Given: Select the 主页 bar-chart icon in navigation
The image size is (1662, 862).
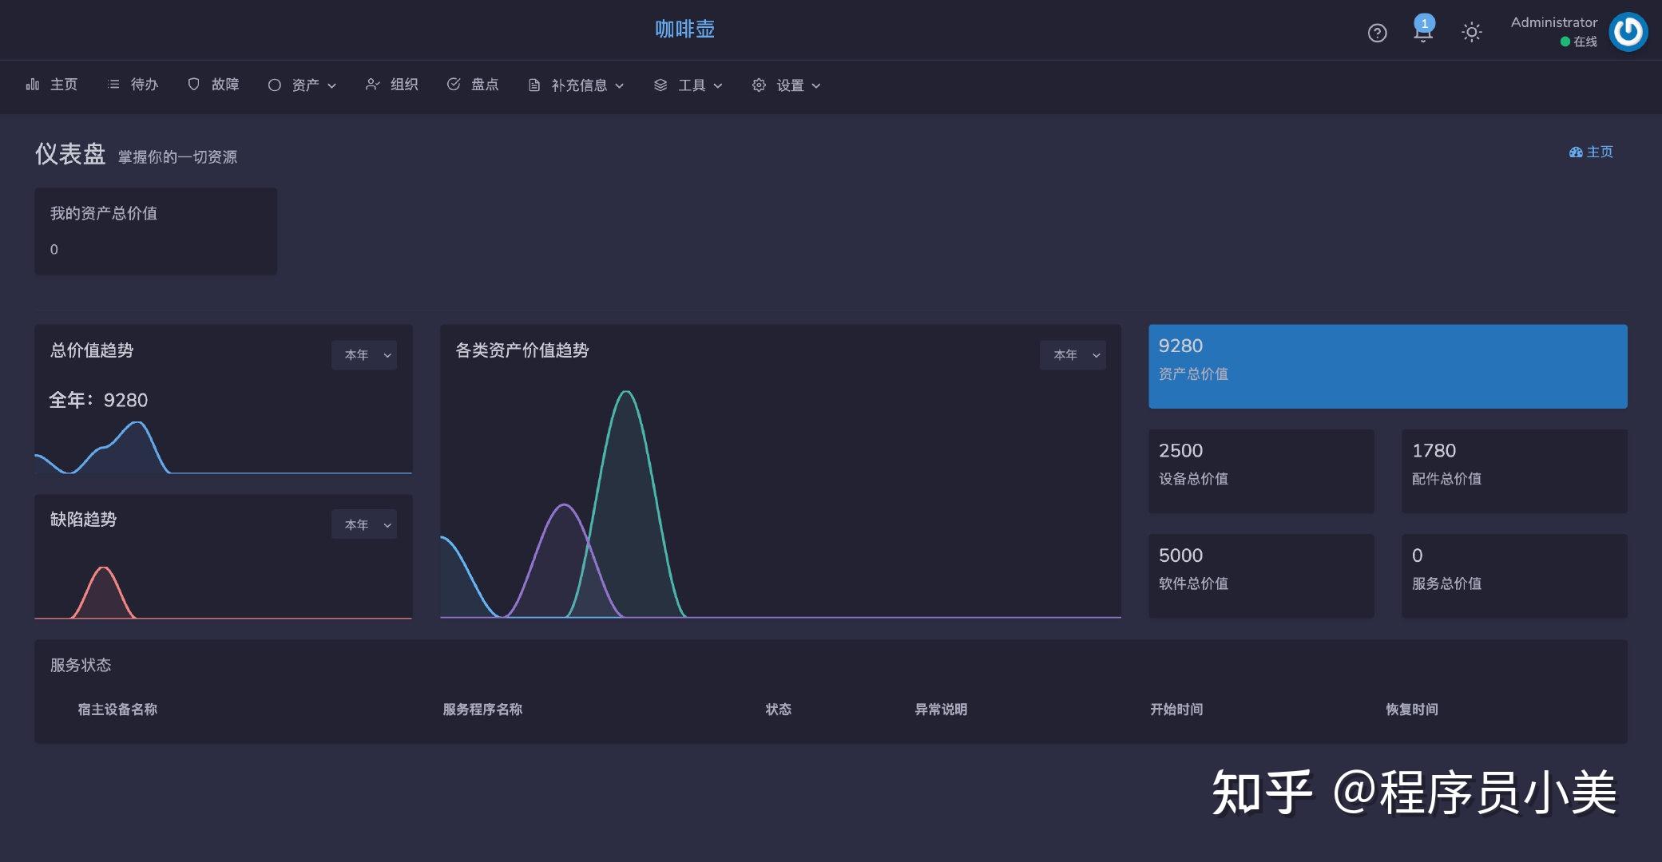Looking at the screenshot, I should 32,84.
